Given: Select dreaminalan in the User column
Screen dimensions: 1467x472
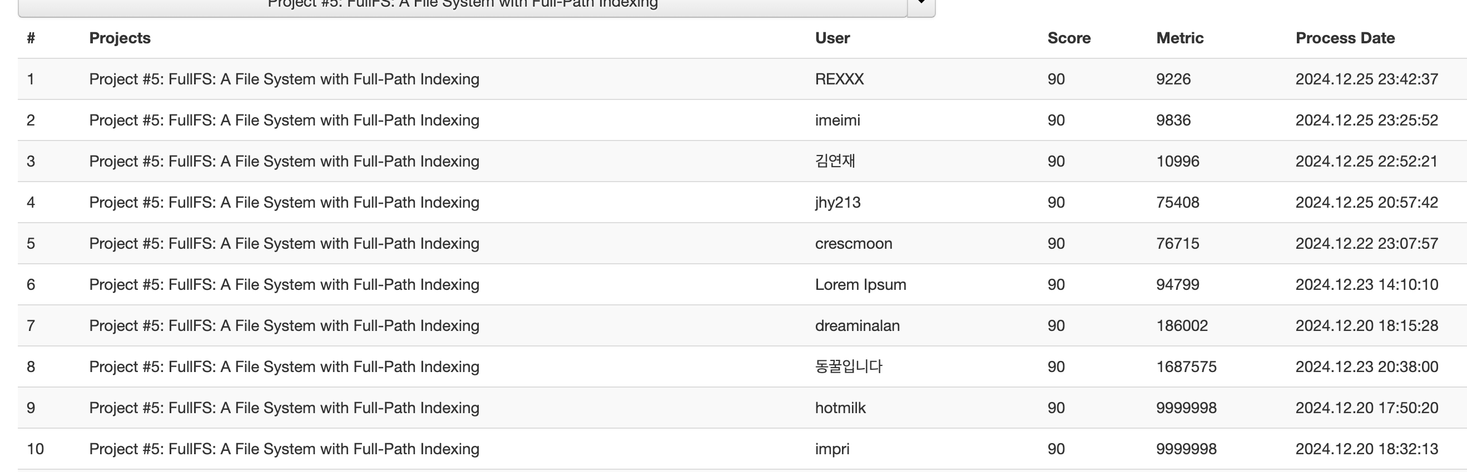Looking at the screenshot, I should 857,325.
